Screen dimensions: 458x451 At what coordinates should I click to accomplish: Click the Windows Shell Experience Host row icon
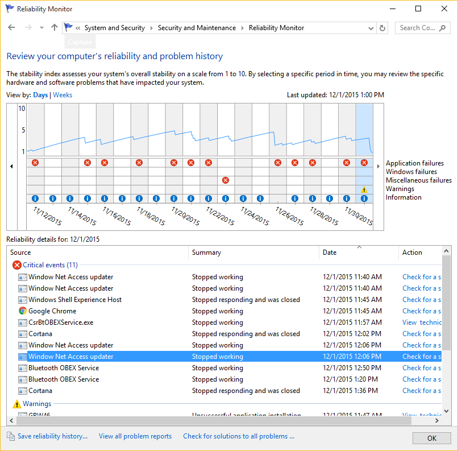[x=23, y=300]
